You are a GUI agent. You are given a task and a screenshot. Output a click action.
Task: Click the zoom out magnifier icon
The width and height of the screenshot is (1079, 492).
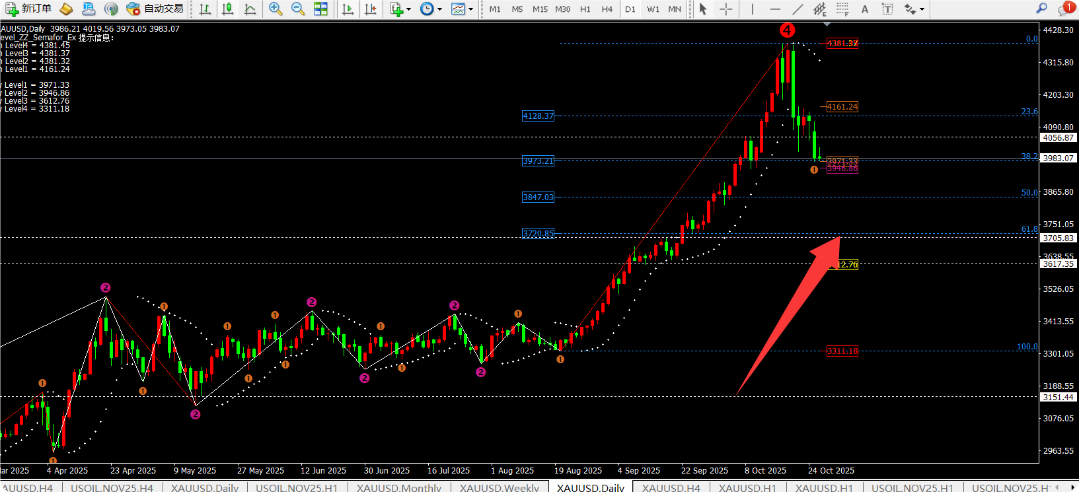coord(298,9)
